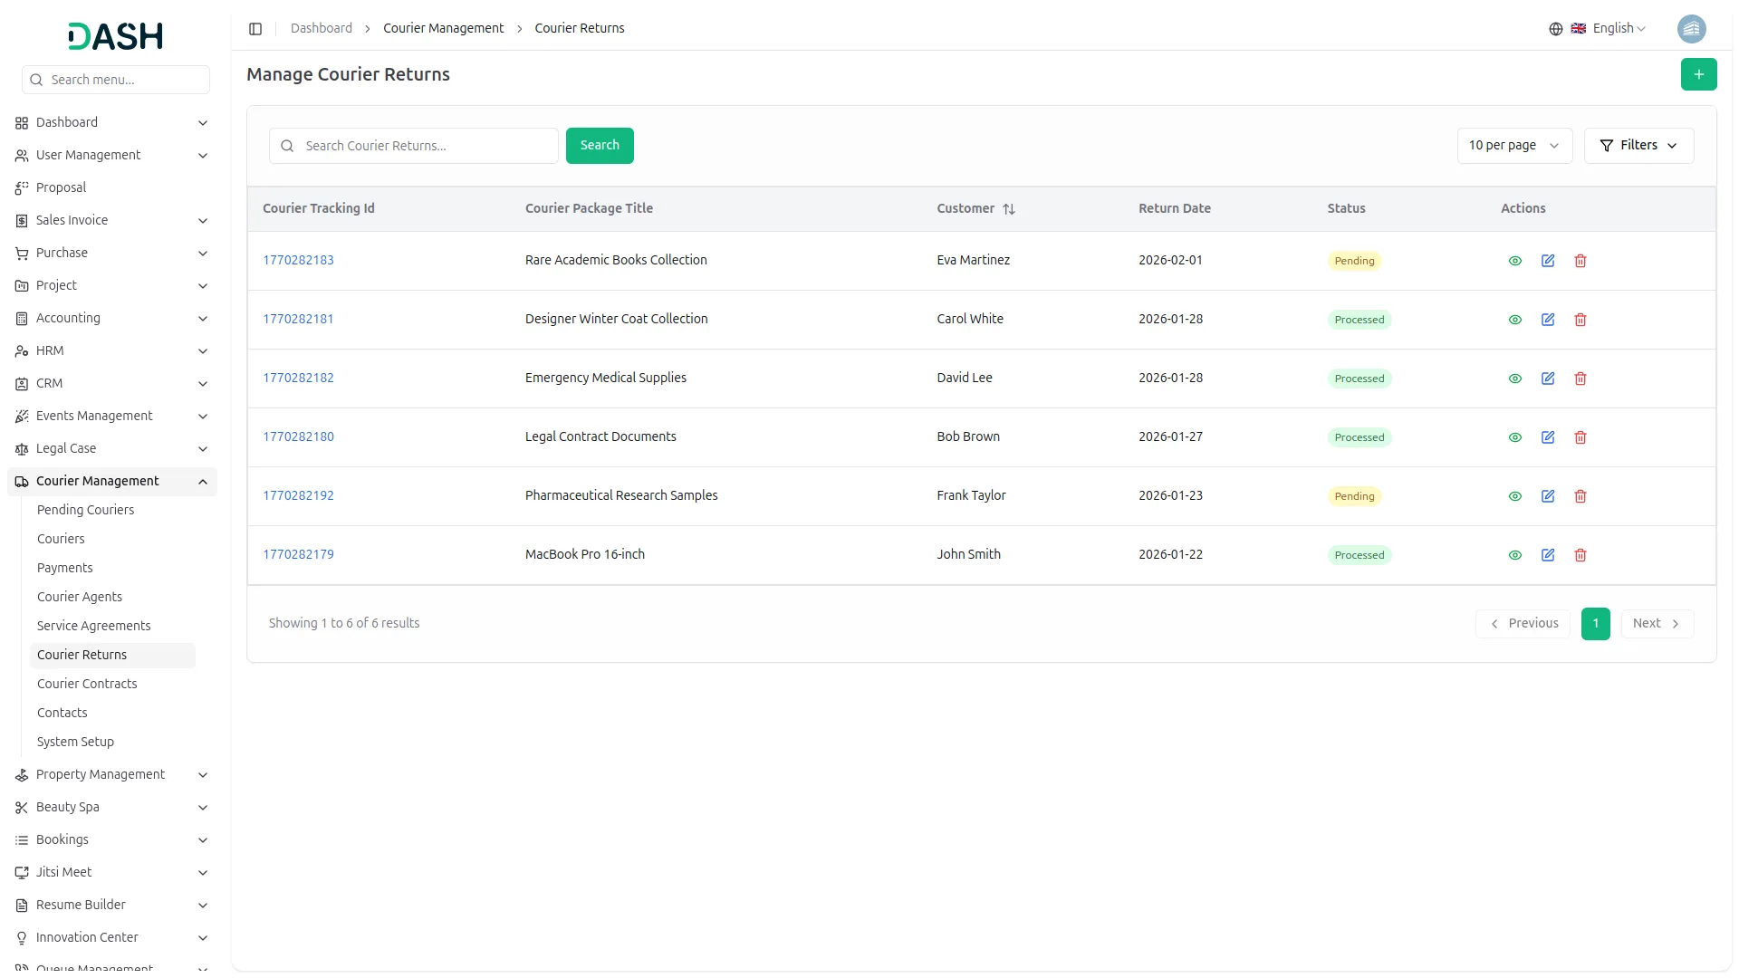This screenshot has height=978, width=1739.
Task: Focus the Search Courier Returns field
Action: point(426,146)
